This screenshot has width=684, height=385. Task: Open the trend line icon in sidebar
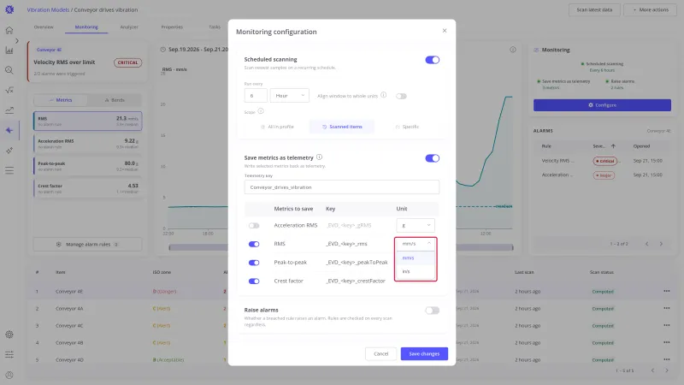tap(9, 110)
